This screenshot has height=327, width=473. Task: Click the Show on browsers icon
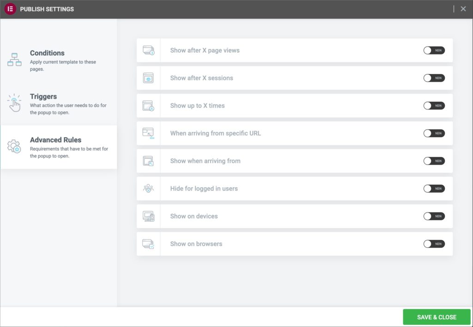coord(148,244)
